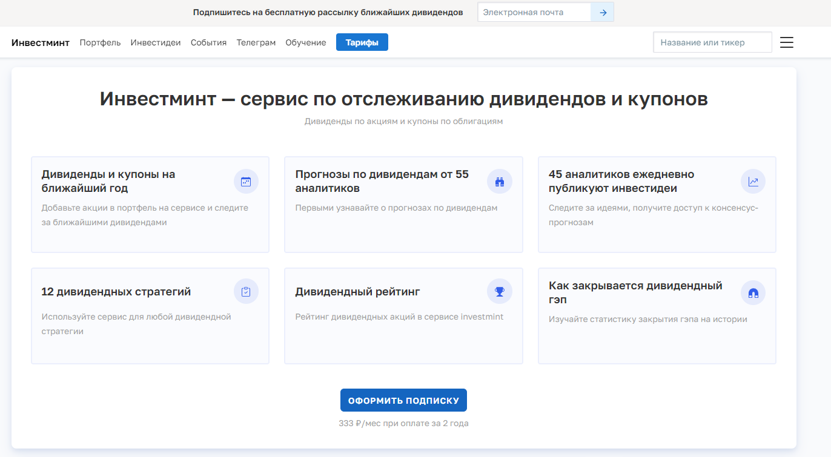Click the binoculars icon for dividend forecasts

coord(500,182)
